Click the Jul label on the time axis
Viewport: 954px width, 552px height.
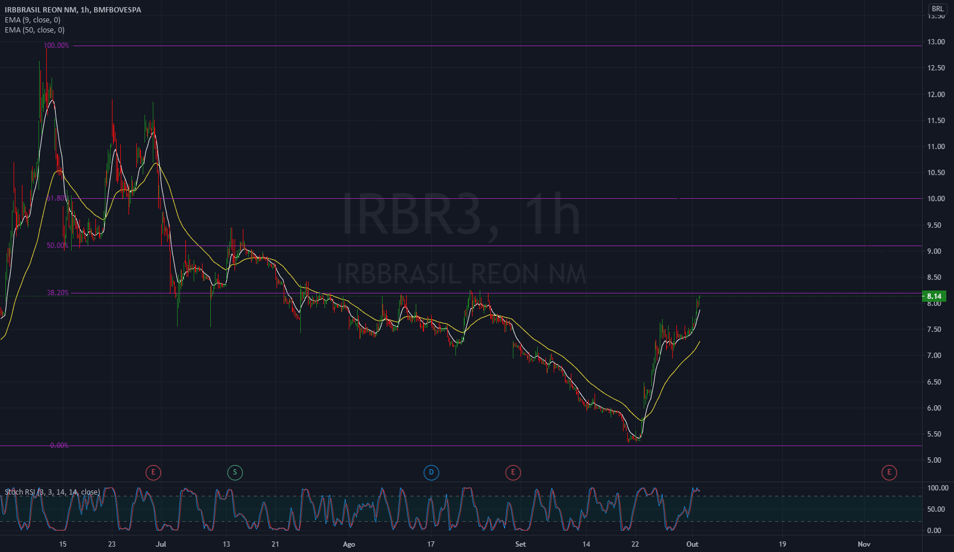pos(160,544)
